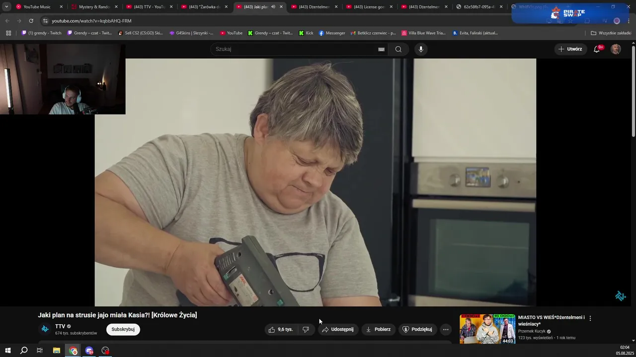The image size is (636, 357).
Task: Switch to YouTube Music tab
Action: click(37, 7)
